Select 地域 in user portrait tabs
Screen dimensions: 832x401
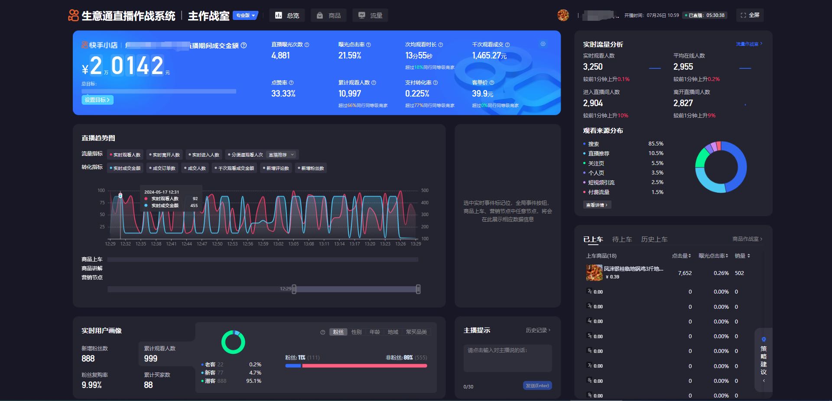[393, 332]
